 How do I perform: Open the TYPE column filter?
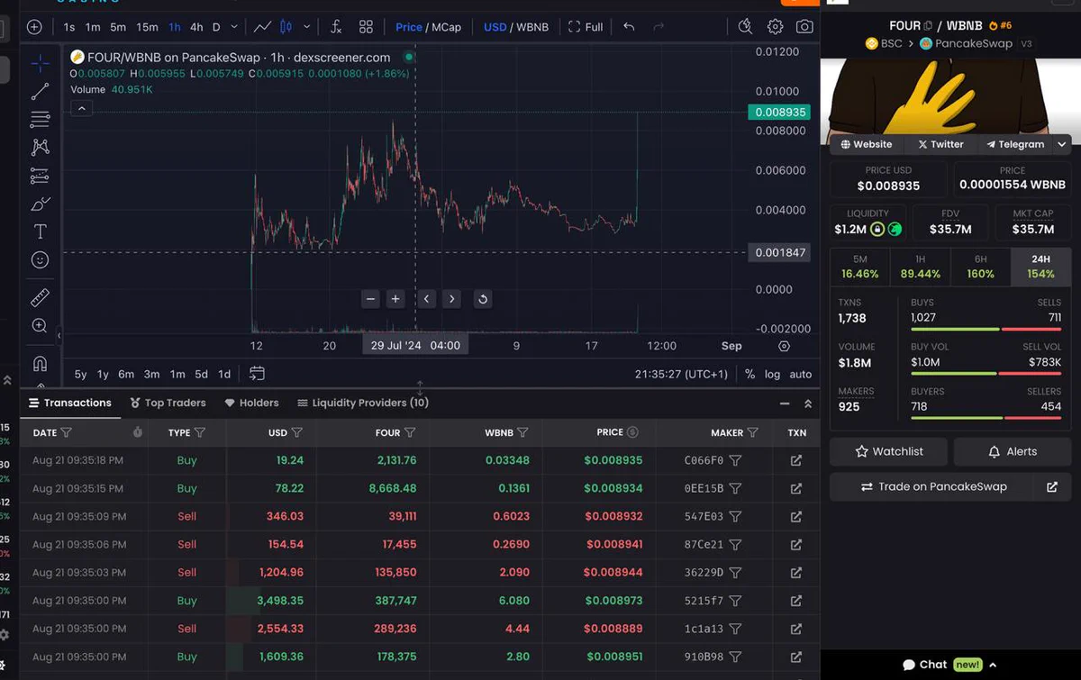point(200,433)
